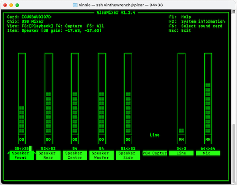Click the 51<>51 level value

pyautogui.click(x=128, y=148)
